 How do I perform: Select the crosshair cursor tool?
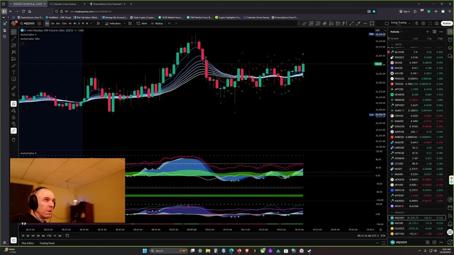click(13, 32)
